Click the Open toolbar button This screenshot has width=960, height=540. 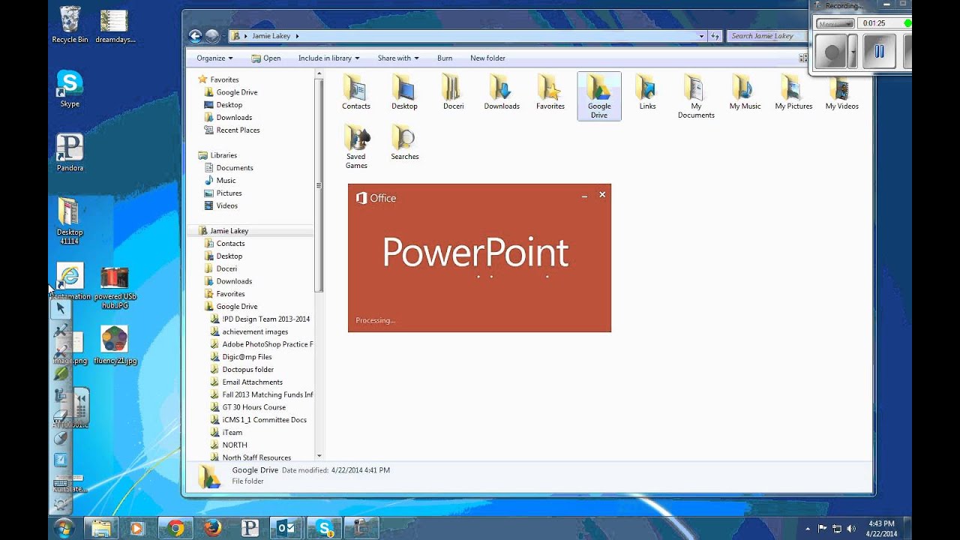click(x=266, y=58)
